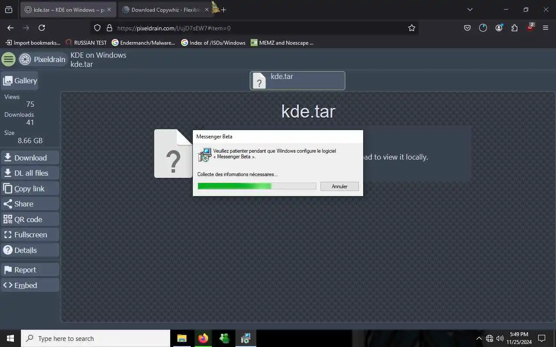Report this file
The image size is (556, 347).
(30, 270)
